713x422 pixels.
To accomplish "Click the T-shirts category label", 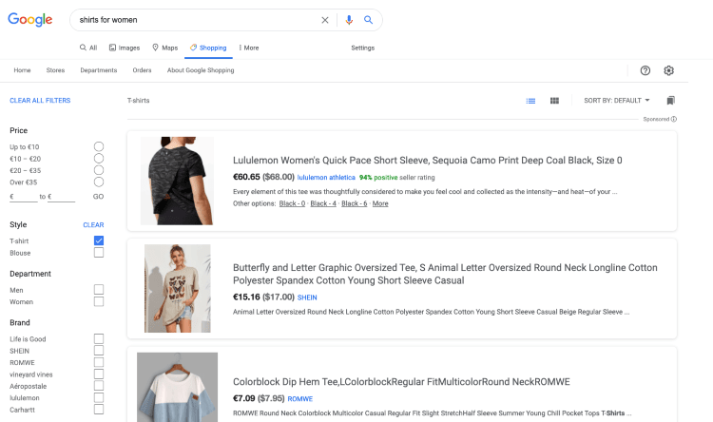I will tap(138, 101).
